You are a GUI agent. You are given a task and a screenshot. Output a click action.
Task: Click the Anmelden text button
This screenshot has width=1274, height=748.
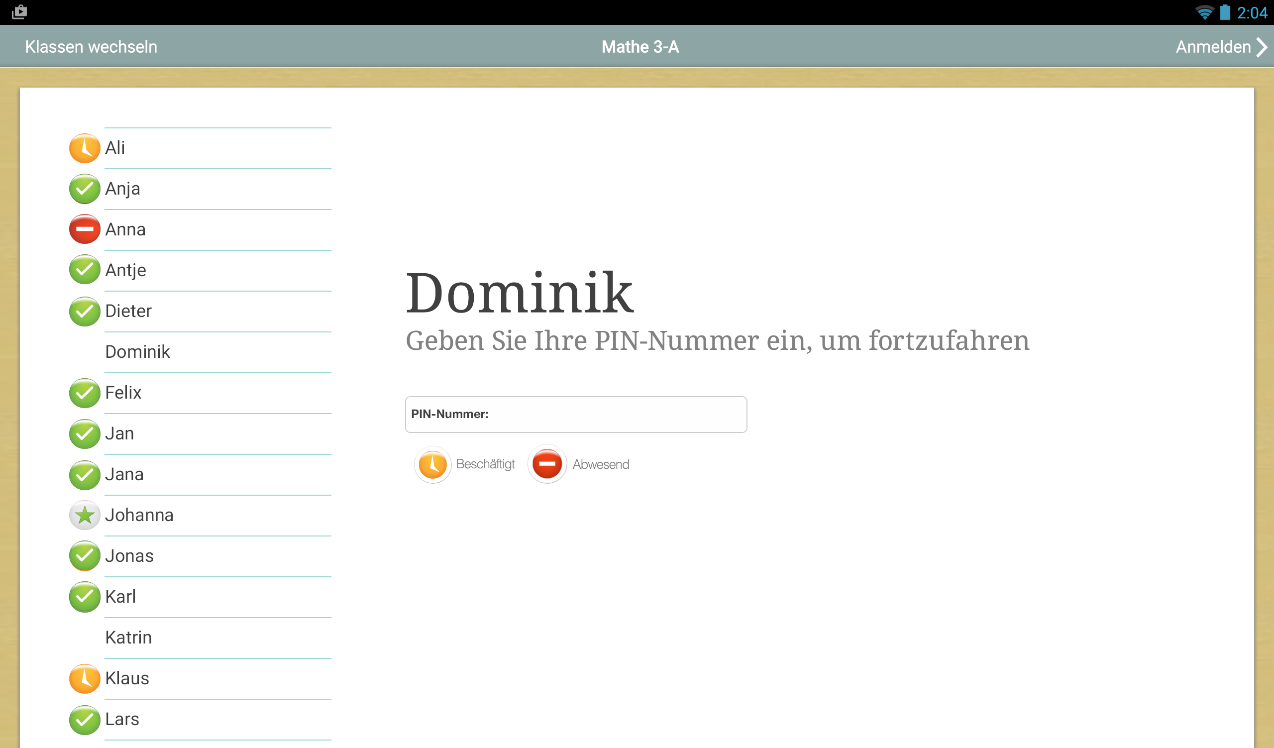pos(1213,46)
